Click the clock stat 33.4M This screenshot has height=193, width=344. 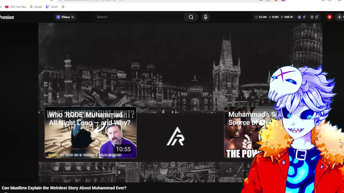261,17
